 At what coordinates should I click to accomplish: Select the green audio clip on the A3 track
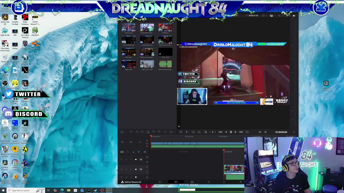tap(235, 177)
